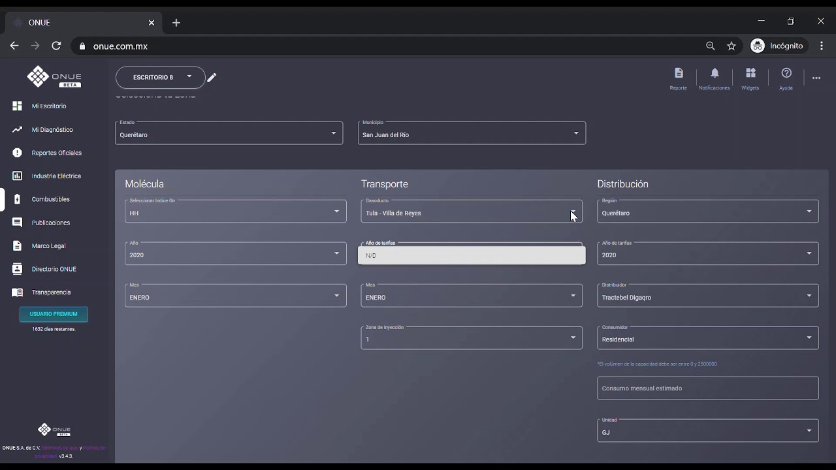836x470 pixels.
Task: Open the Estado dropdown showing Querétaro
Action: click(x=229, y=133)
